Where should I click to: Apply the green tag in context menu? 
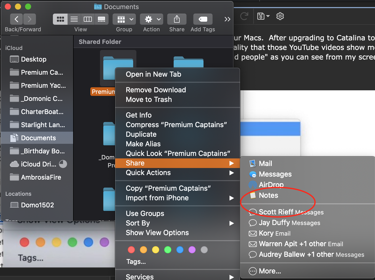tap(168, 250)
